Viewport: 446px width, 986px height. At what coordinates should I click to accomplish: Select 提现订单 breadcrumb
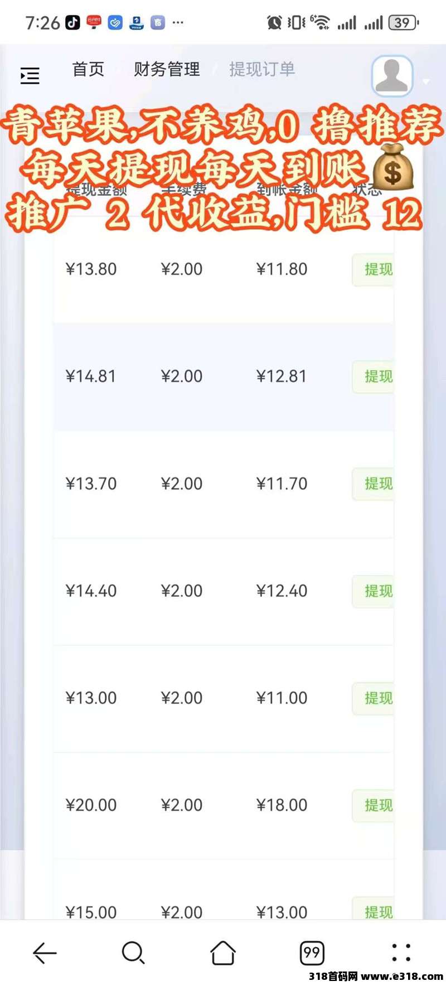(262, 69)
